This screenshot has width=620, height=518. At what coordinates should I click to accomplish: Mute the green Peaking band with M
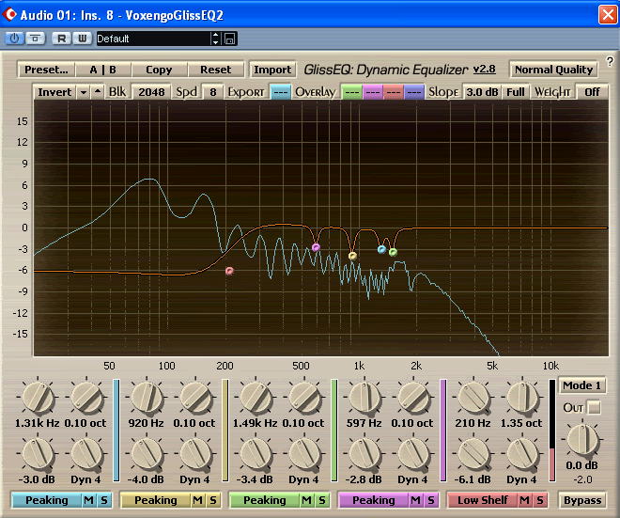(x=307, y=500)
